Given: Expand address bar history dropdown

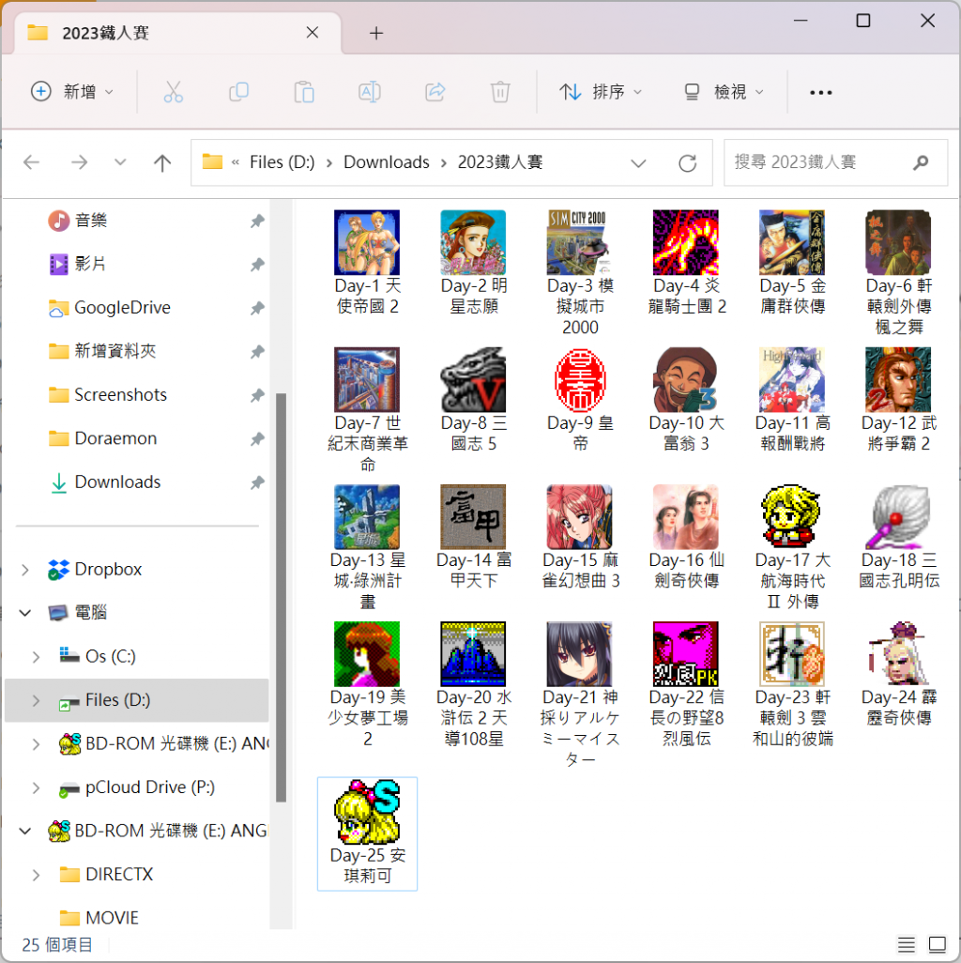Looking at the screenshot, I should [x=638, y=162].
